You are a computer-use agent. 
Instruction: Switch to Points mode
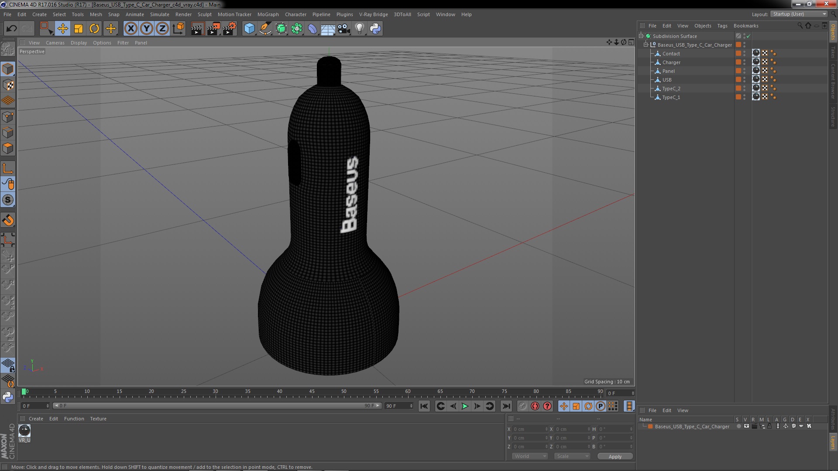point(8,117)
